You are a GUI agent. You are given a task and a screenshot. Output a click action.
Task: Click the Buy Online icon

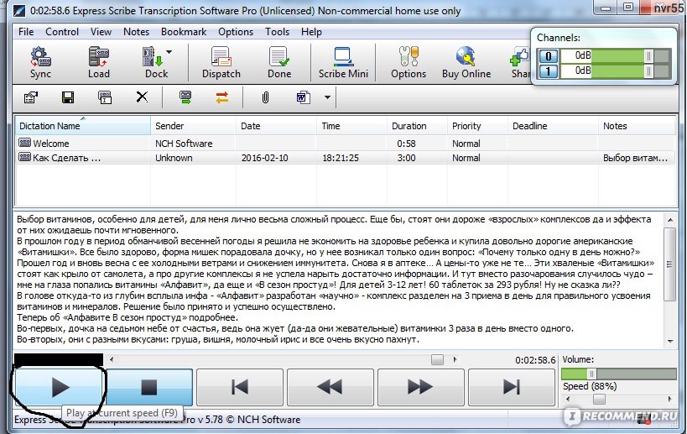pos(466,62)
